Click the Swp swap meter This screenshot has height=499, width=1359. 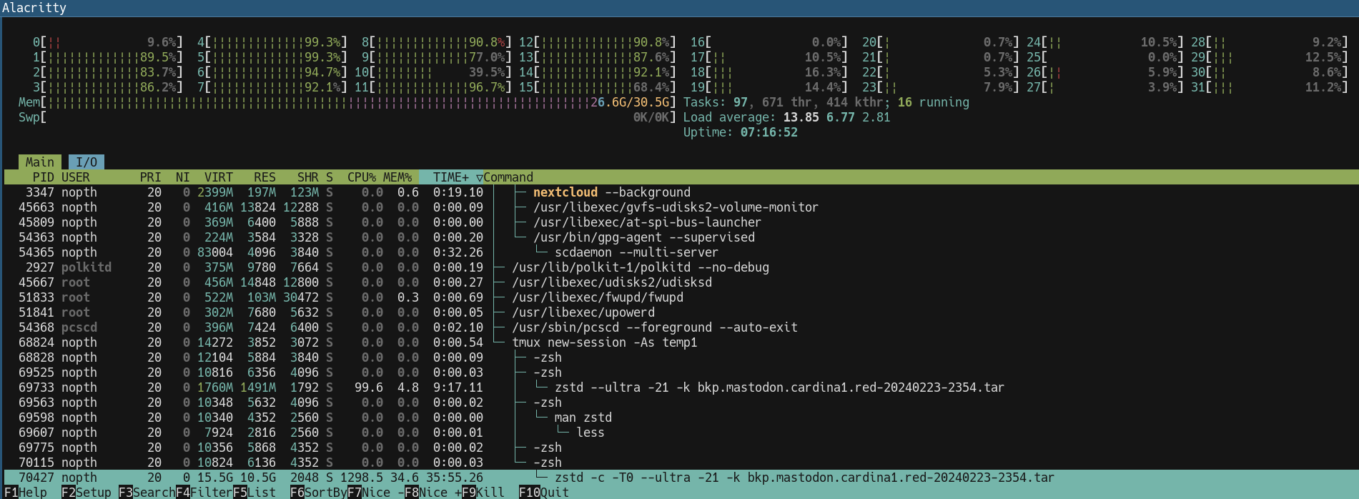pos(347,117)
